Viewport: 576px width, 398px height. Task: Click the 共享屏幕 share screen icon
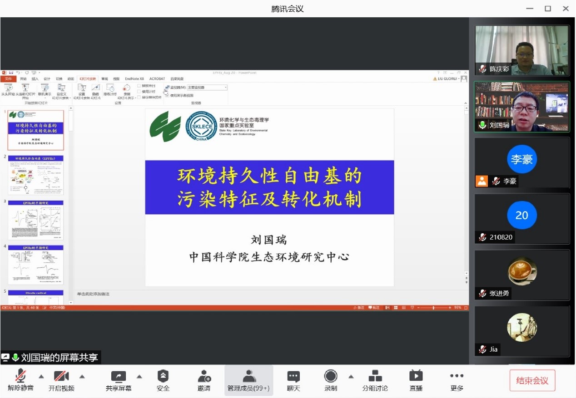click(119, 376)
